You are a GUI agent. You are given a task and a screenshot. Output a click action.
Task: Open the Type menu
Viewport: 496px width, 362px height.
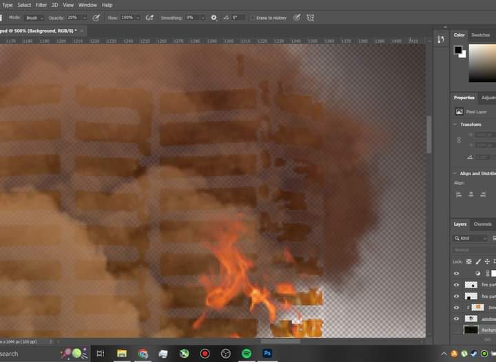7,5
